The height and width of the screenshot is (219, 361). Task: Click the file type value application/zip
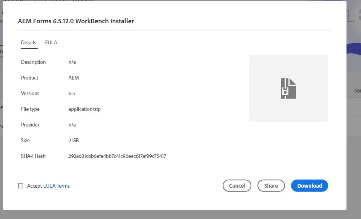84,109
